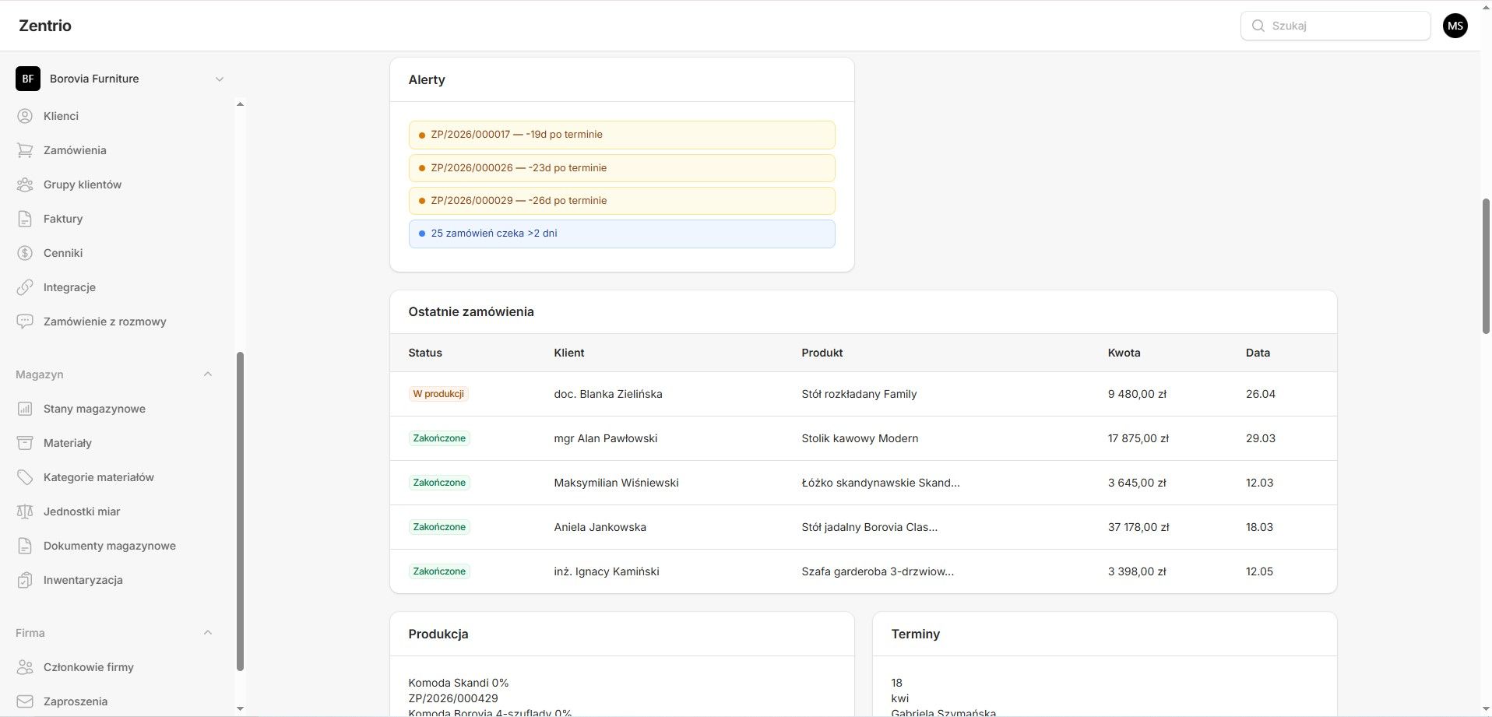This screenshot has height=717, width=1492.
Task: Click the Jednostki miar scales icon
Action: (25, 511)
